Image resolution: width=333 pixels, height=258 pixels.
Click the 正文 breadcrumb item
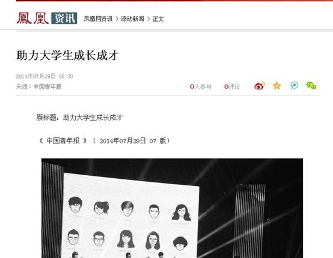(158, 19)
